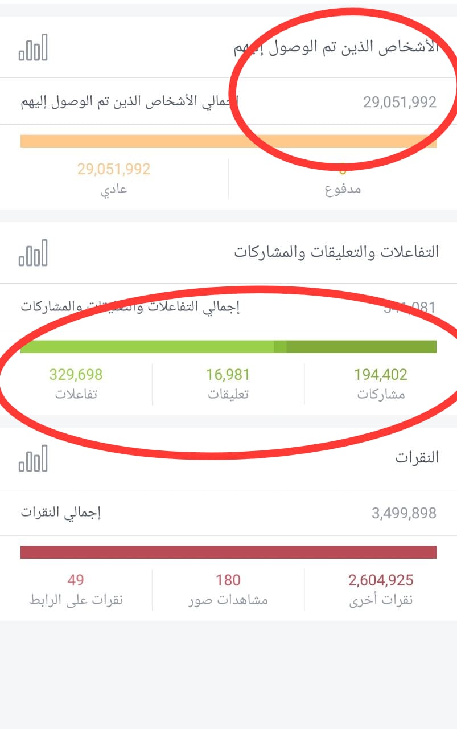Select the 329,698 تفاعلات stat
Viewport: 457px width, 729px height.
pyautogui.click(x=76, y=383)
